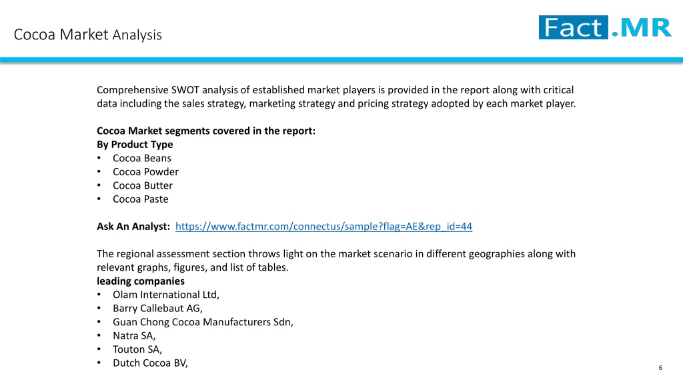
Task: Open the factmr.com Ask An Analyst link
Action: click(323, 227)
